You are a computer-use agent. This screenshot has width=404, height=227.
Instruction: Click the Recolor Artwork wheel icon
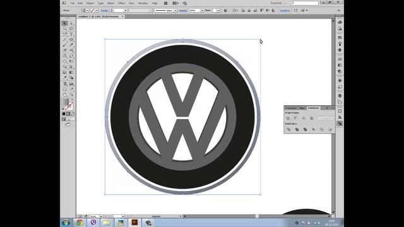pyautogui.click(x=225, y=10)
